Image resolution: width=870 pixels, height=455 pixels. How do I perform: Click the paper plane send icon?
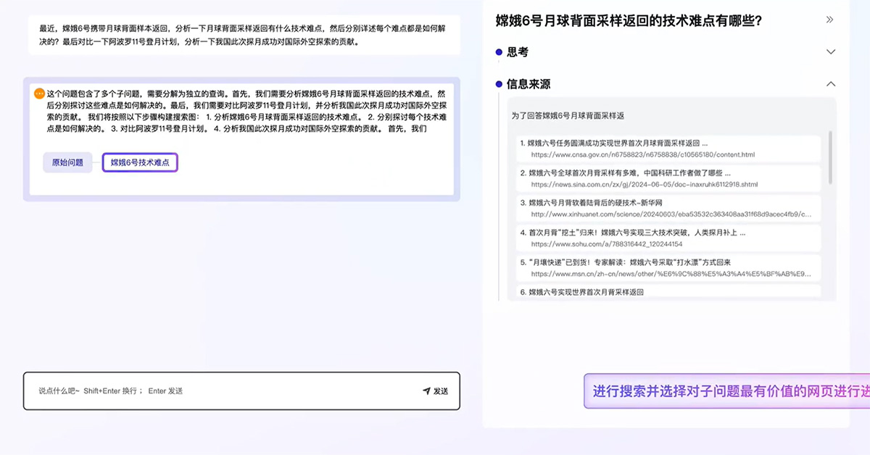[426, 391]
